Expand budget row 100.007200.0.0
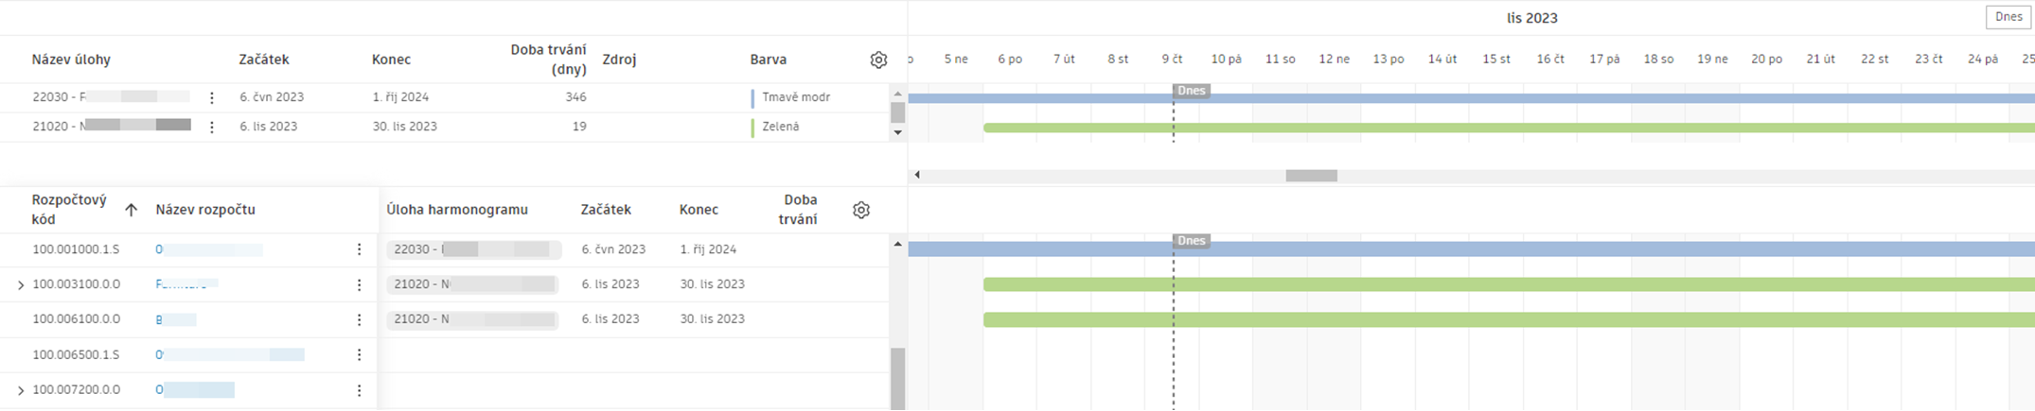 (21, 390)
